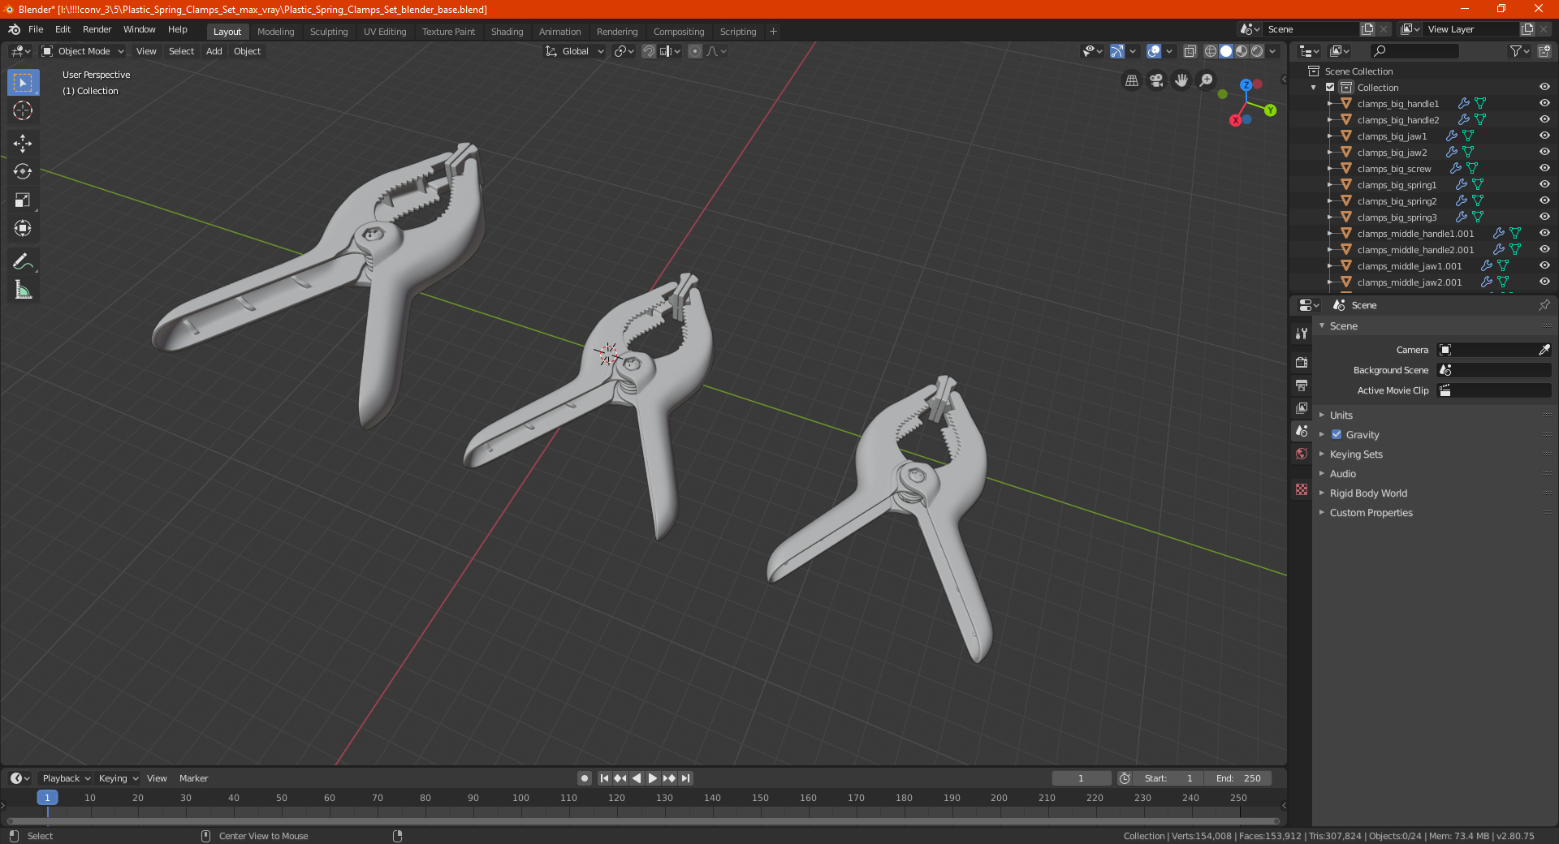
Task: Open the World properties tab
Action: pos(1302,454)
